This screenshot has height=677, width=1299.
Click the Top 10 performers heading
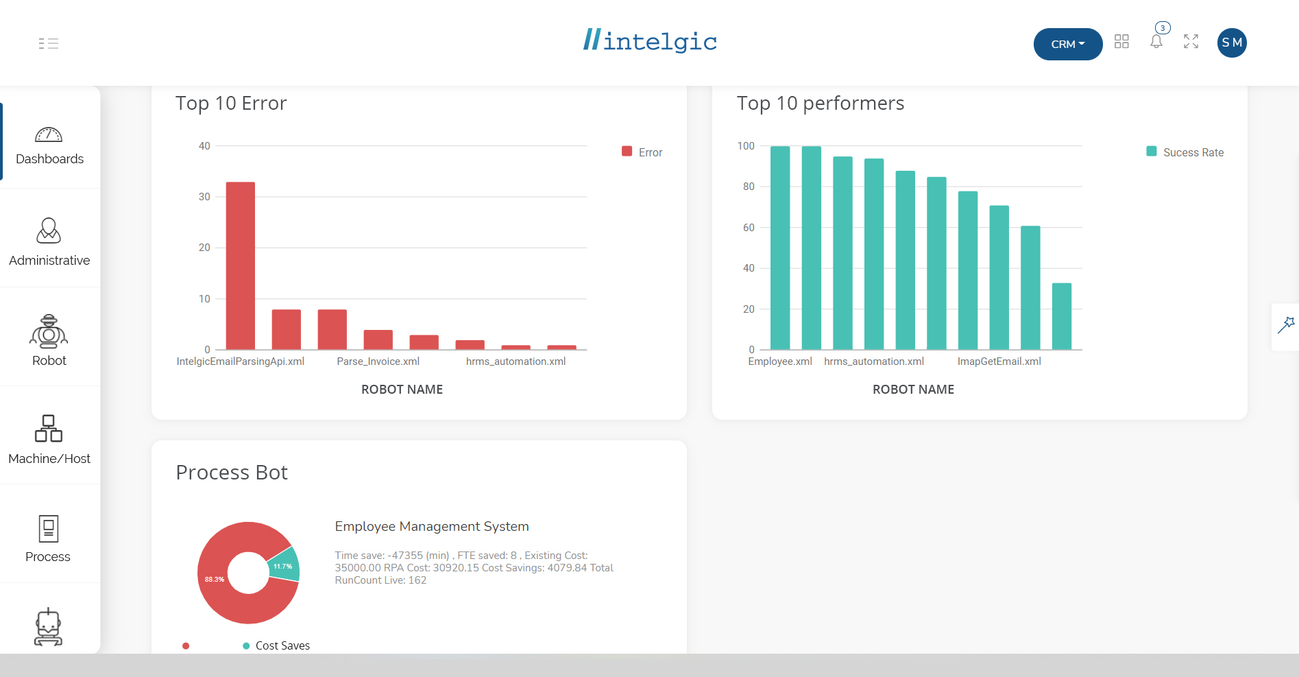(821, 104)
